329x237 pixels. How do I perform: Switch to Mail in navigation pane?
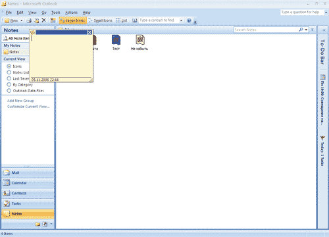pyautogui.click(x=28, y=172)
